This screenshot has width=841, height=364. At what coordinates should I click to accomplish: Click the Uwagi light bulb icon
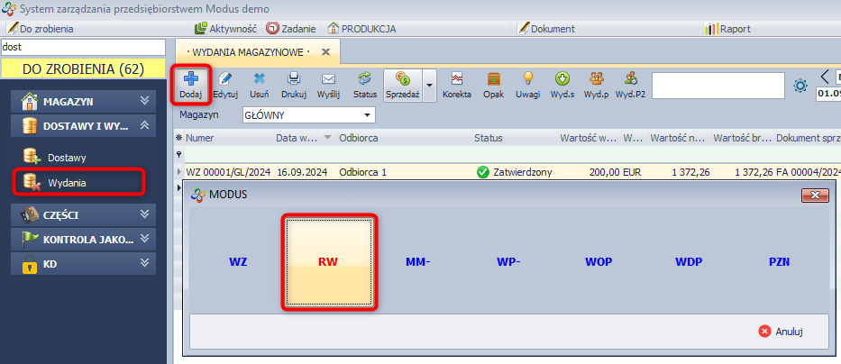528,78
